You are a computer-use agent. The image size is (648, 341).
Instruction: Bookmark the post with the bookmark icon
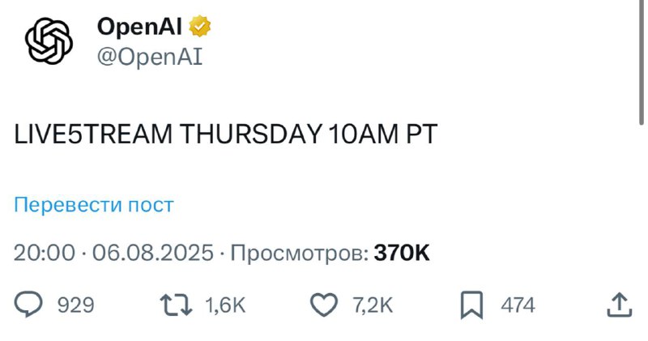471,305
